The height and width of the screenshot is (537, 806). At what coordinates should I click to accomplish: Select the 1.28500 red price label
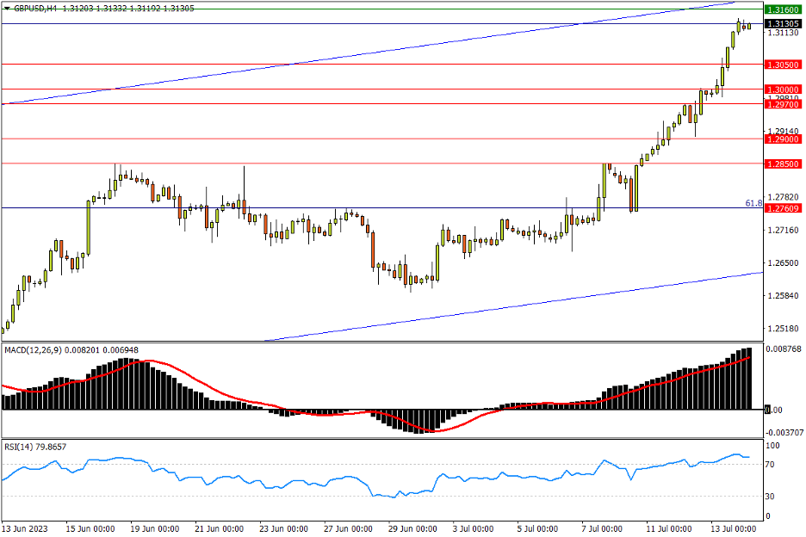(783, 164)
